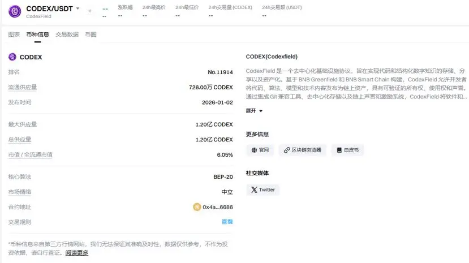Click the 涨跌幅 header stat
Screen dimensions: 469x263
pos(126,11)
